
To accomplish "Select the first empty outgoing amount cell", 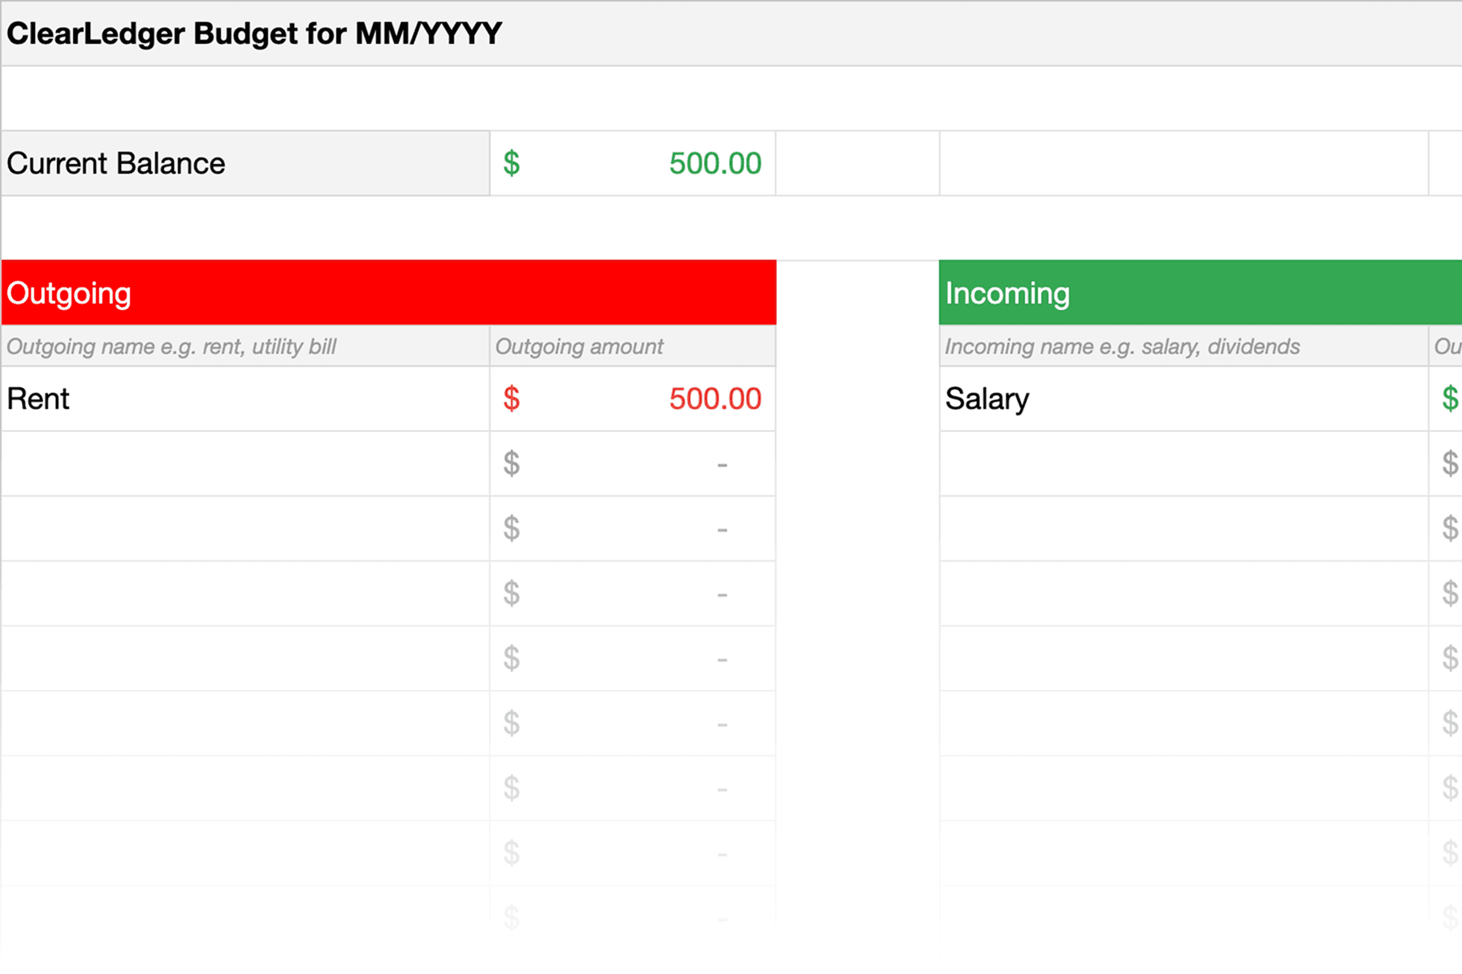I will (632, 463).
